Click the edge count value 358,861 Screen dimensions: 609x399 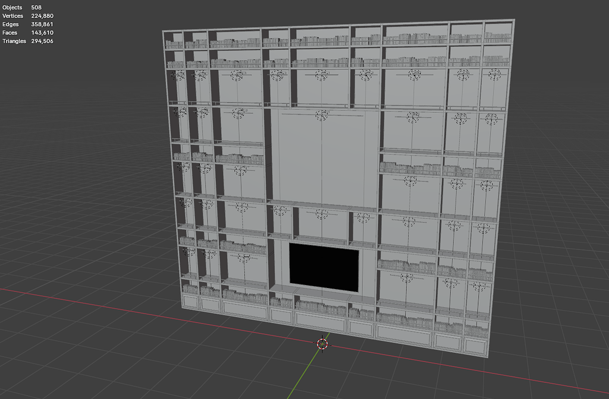click(42, 24)
